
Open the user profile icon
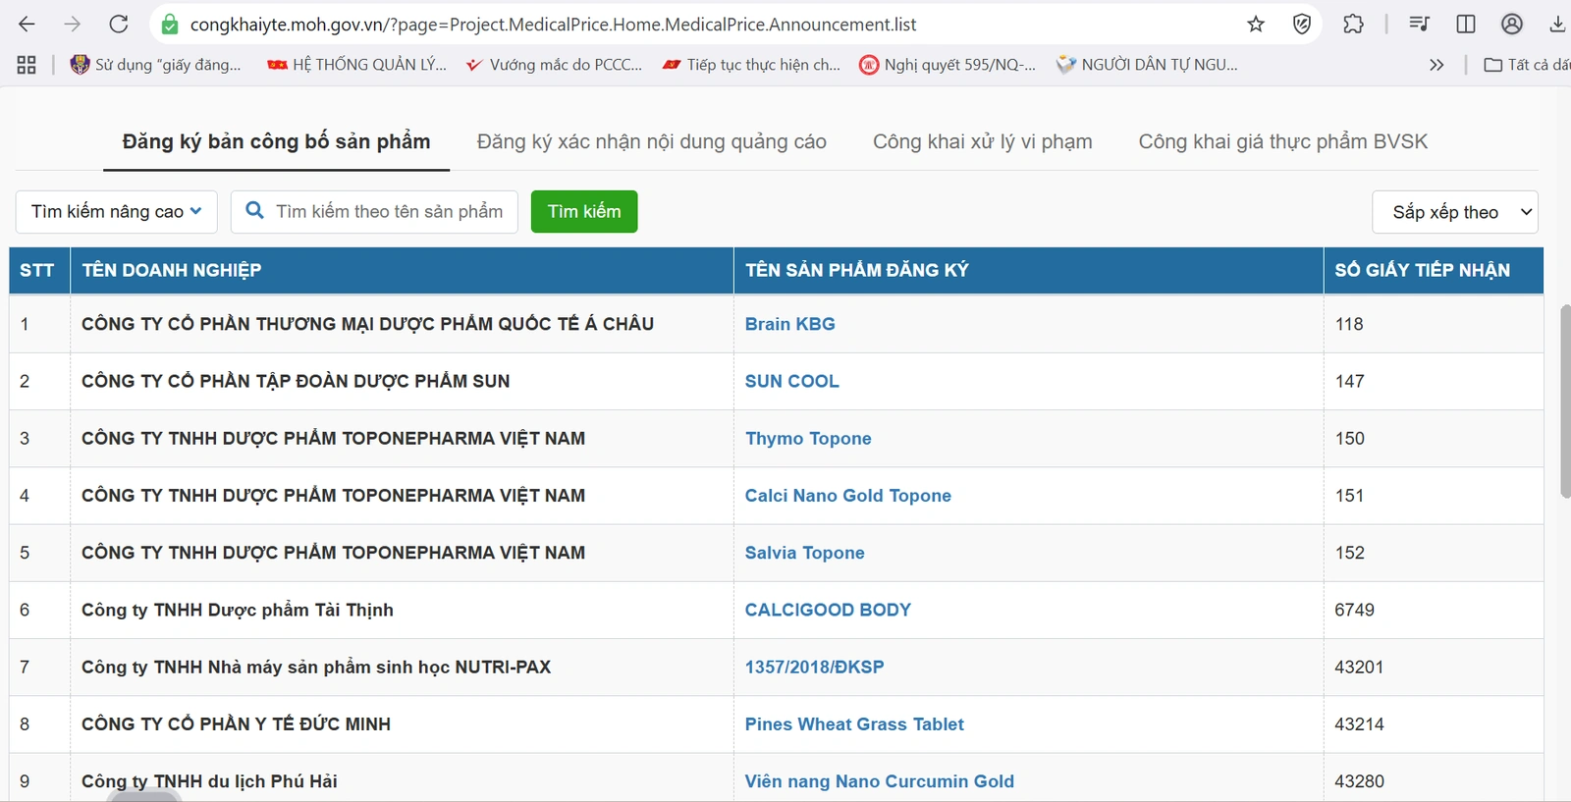pyautogui.click(x=1512, y=25)
